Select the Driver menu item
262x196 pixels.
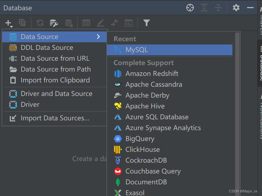click(54, 104)
